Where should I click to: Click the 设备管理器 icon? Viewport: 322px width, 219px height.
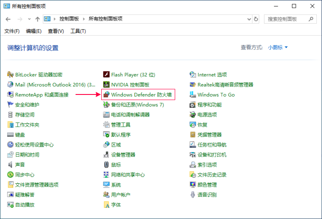[x=106, y=155]
